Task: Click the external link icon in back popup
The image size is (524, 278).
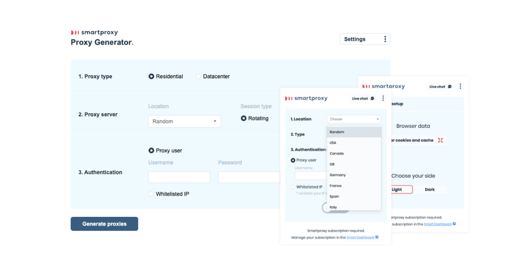Action: pos(454,224)
